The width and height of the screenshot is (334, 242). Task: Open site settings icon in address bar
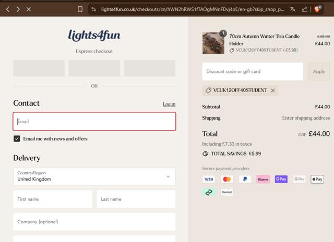(x=94, y=9)
